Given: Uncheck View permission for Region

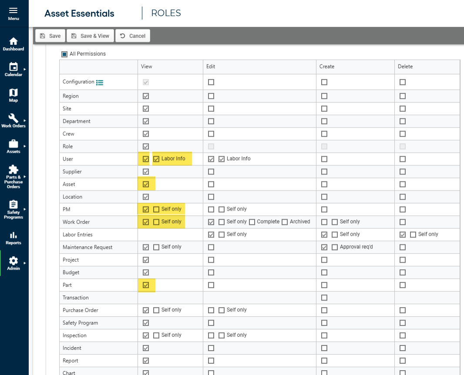Looking at the screenshot, I should 146,96.
